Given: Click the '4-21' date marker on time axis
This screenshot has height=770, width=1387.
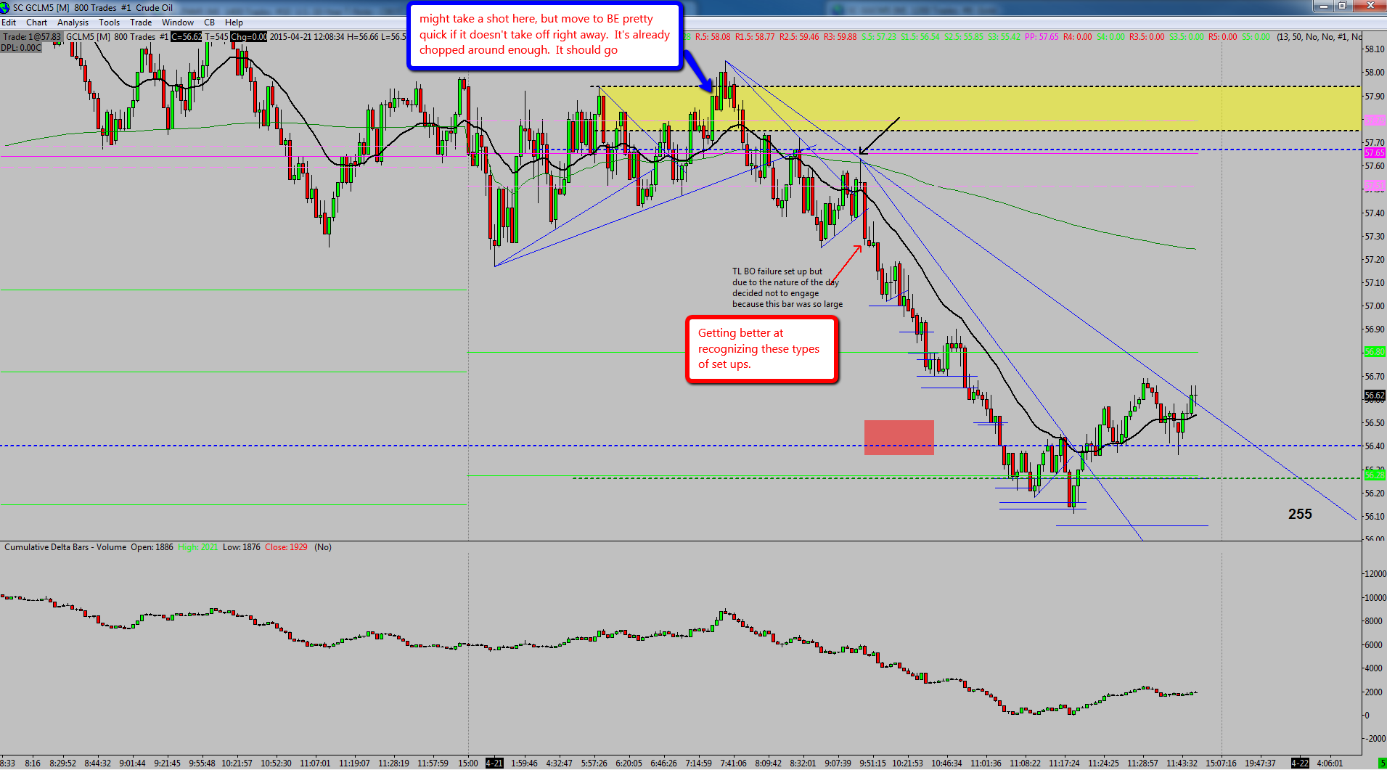Looking at the screenshot, I should tap(494, 763).
